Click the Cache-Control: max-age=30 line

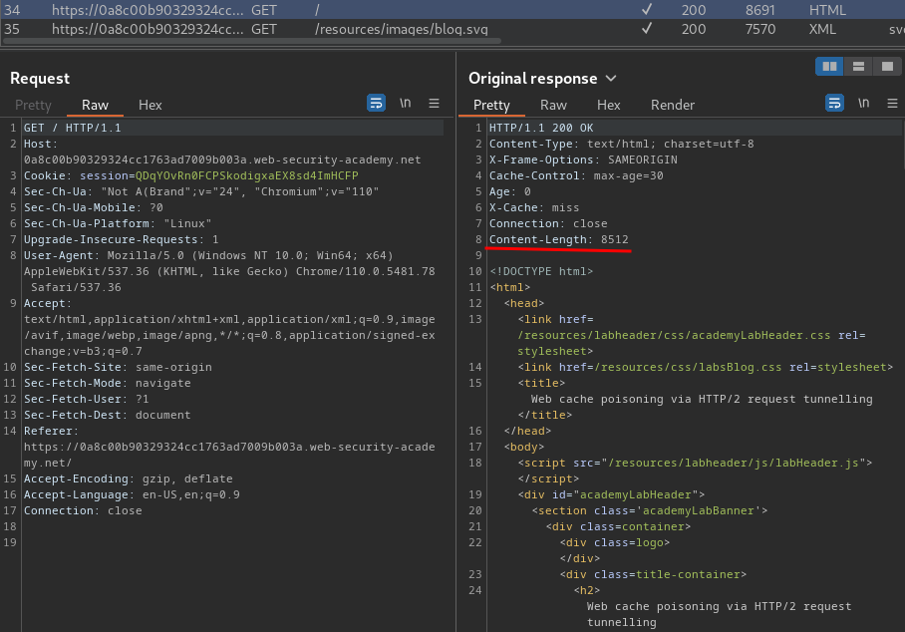tap(576, 175)
